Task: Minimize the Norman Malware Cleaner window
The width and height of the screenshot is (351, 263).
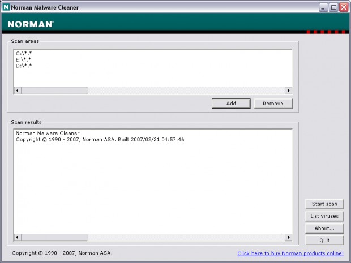Action: [x=323, y=7]
